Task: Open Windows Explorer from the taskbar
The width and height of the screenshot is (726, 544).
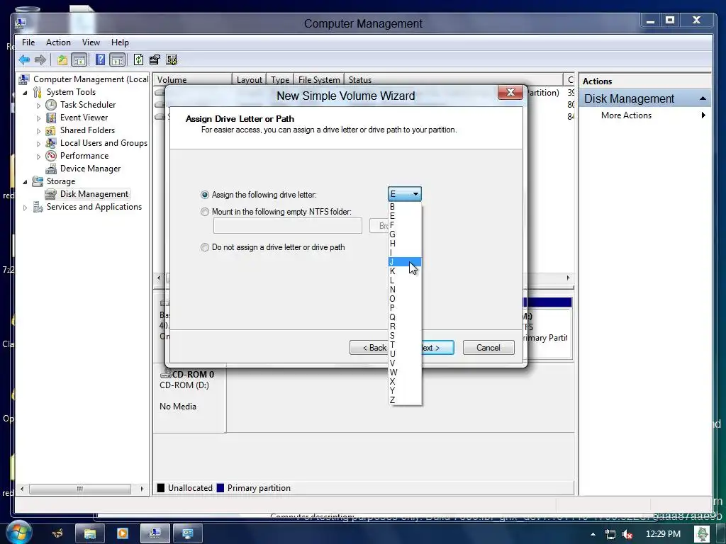Action: tap(89, 533)
